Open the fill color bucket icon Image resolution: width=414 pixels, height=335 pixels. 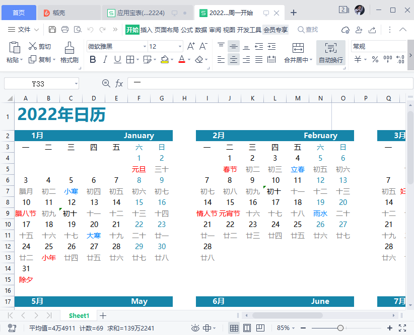click(x=165, y=60)
